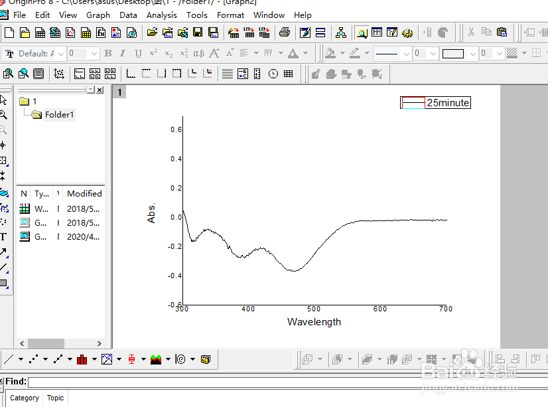Insert date and time stamp
The height and width of the screenshot is (407, 548).
point(273,74)
